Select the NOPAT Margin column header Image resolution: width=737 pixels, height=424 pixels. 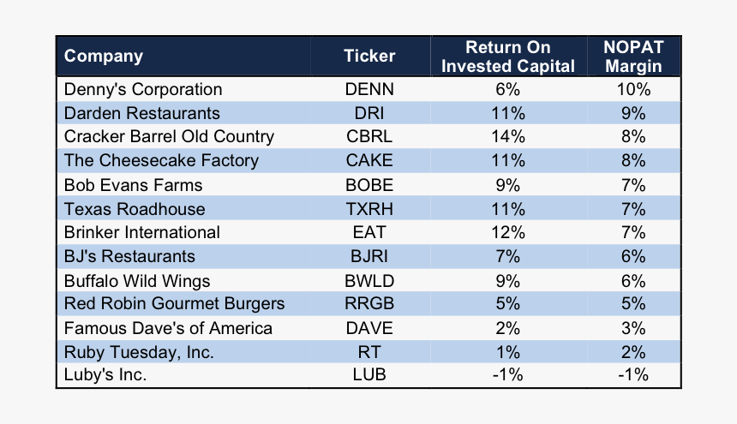coord(633,57)
